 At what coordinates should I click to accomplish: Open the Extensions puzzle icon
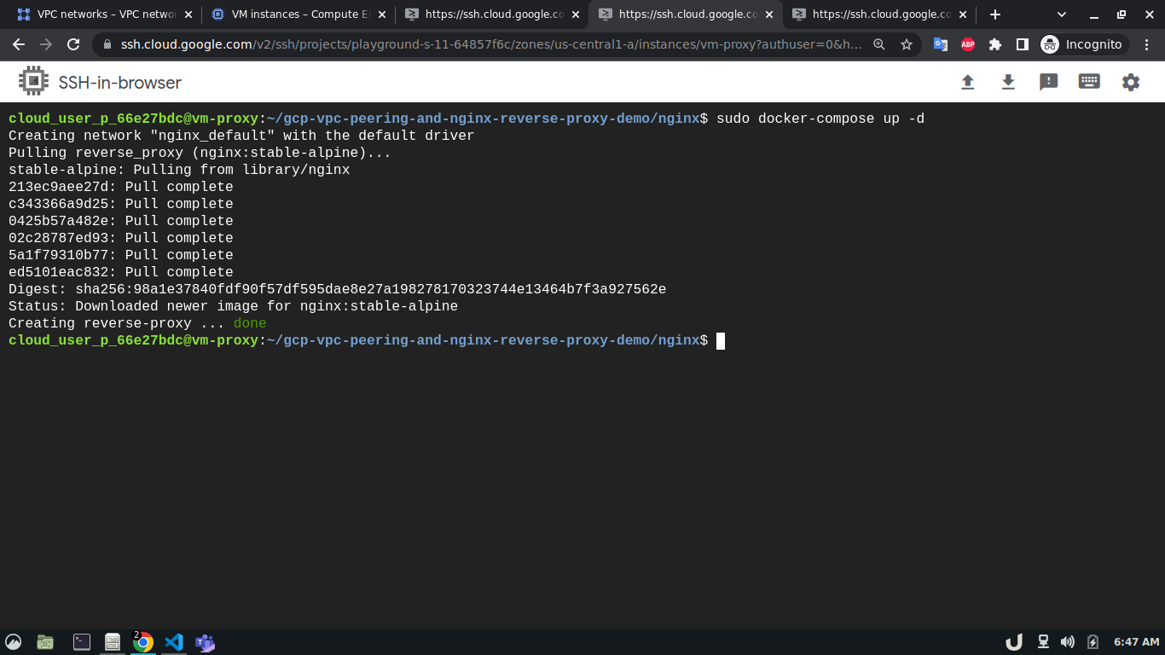click(x=995, y=44)
